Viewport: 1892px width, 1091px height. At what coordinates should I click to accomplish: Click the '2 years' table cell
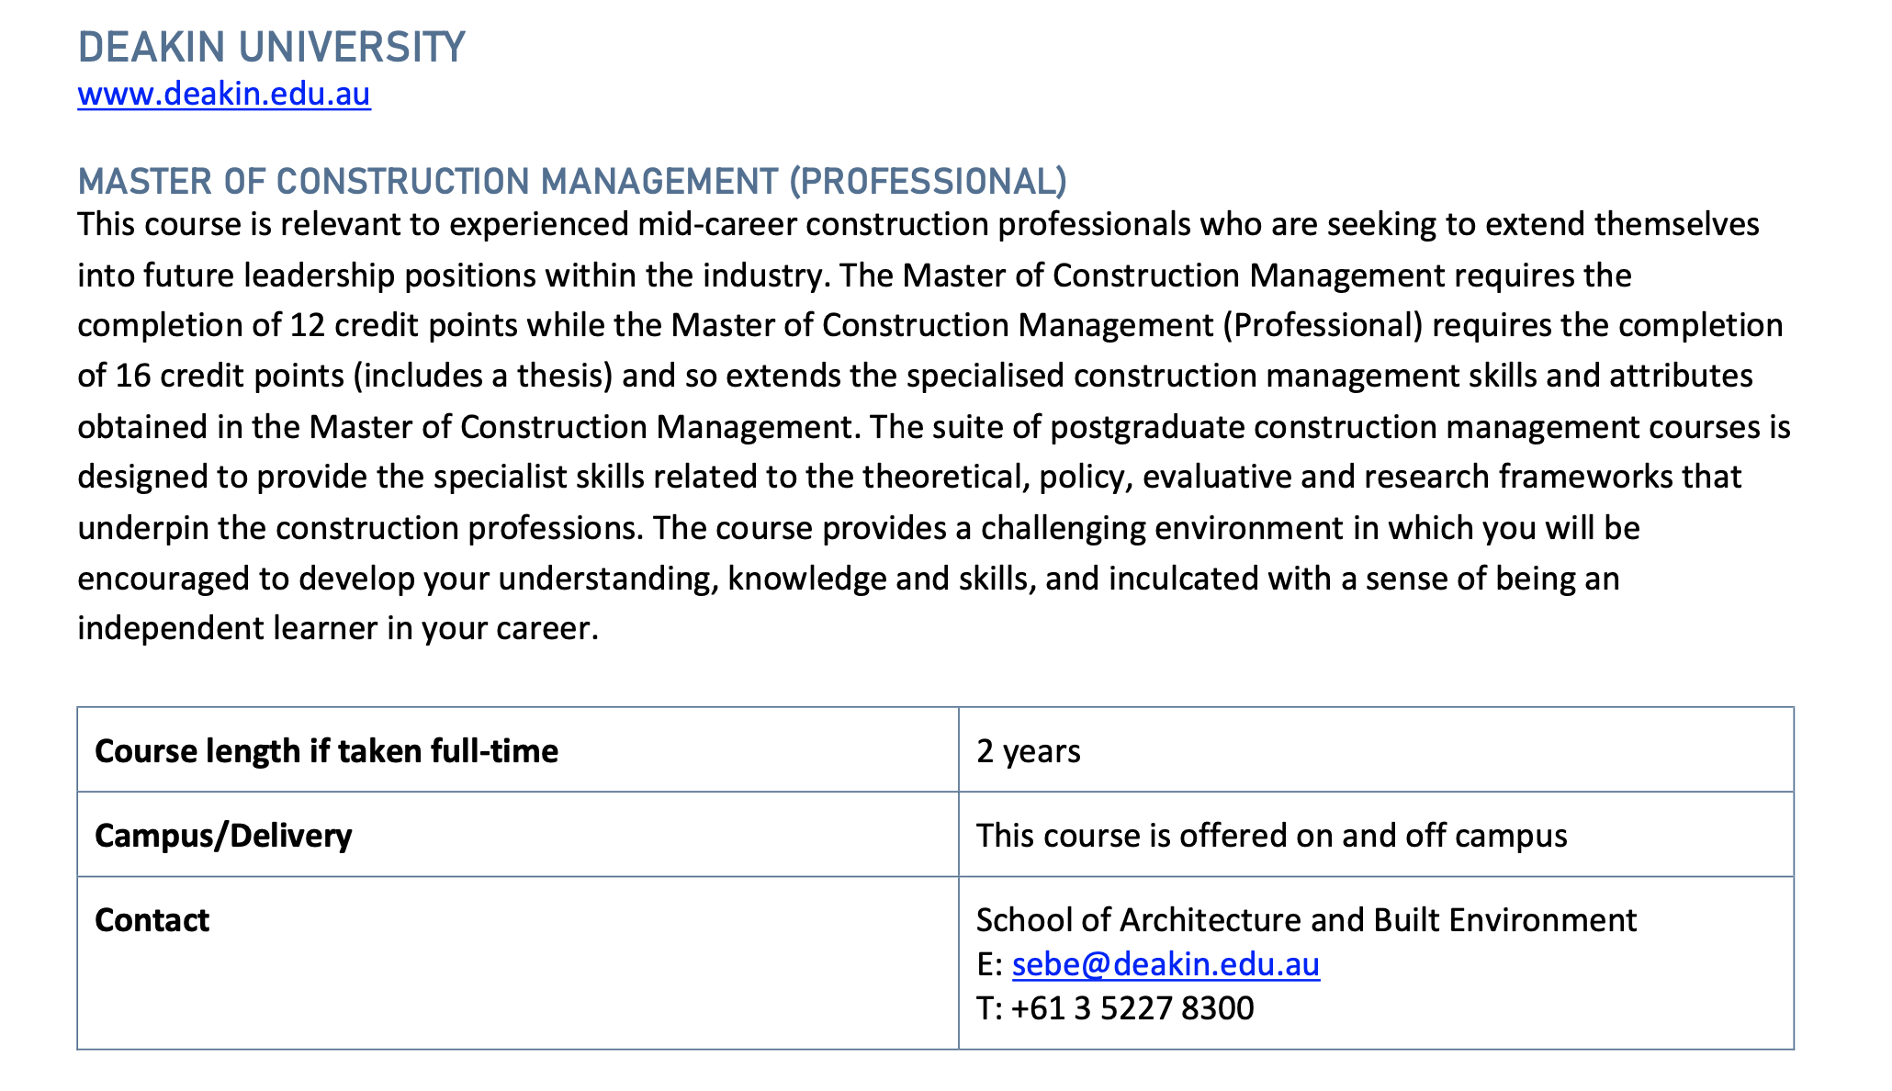pyautogui.click(x=1028, y=751)
